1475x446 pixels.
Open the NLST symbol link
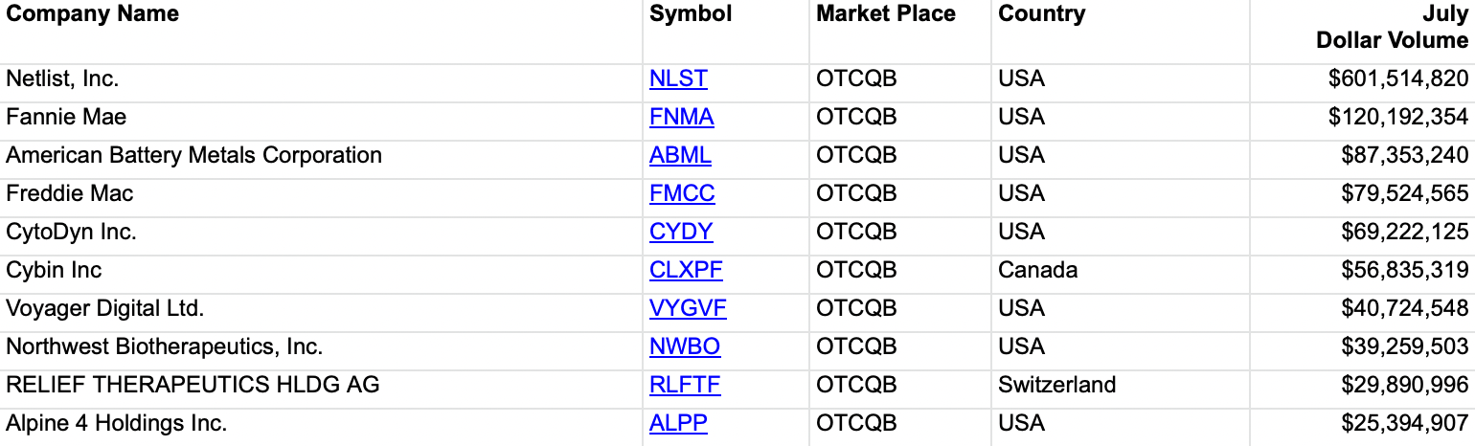point(678,79)
